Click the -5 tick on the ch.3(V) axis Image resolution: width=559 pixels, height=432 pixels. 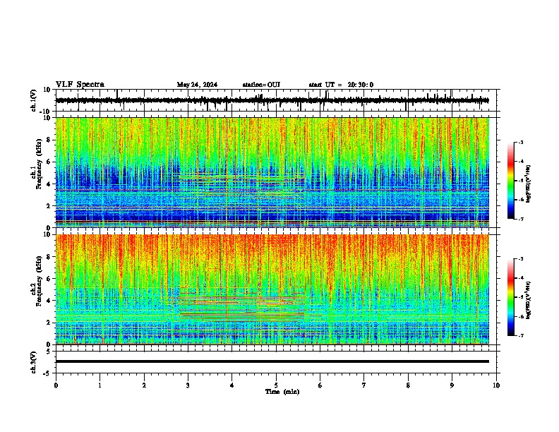[47, 373]
